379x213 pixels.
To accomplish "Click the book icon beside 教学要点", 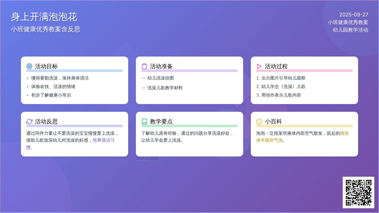I will (x=144, y=121).
